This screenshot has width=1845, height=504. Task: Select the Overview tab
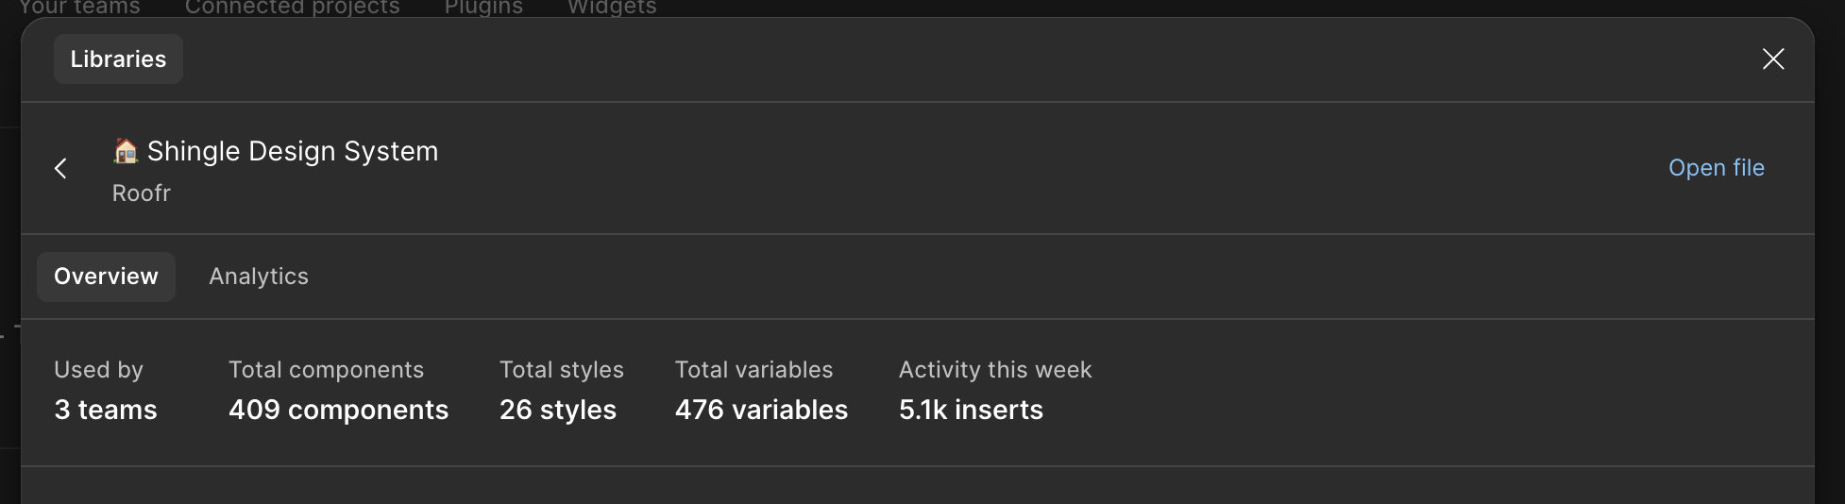click(106, 277)
